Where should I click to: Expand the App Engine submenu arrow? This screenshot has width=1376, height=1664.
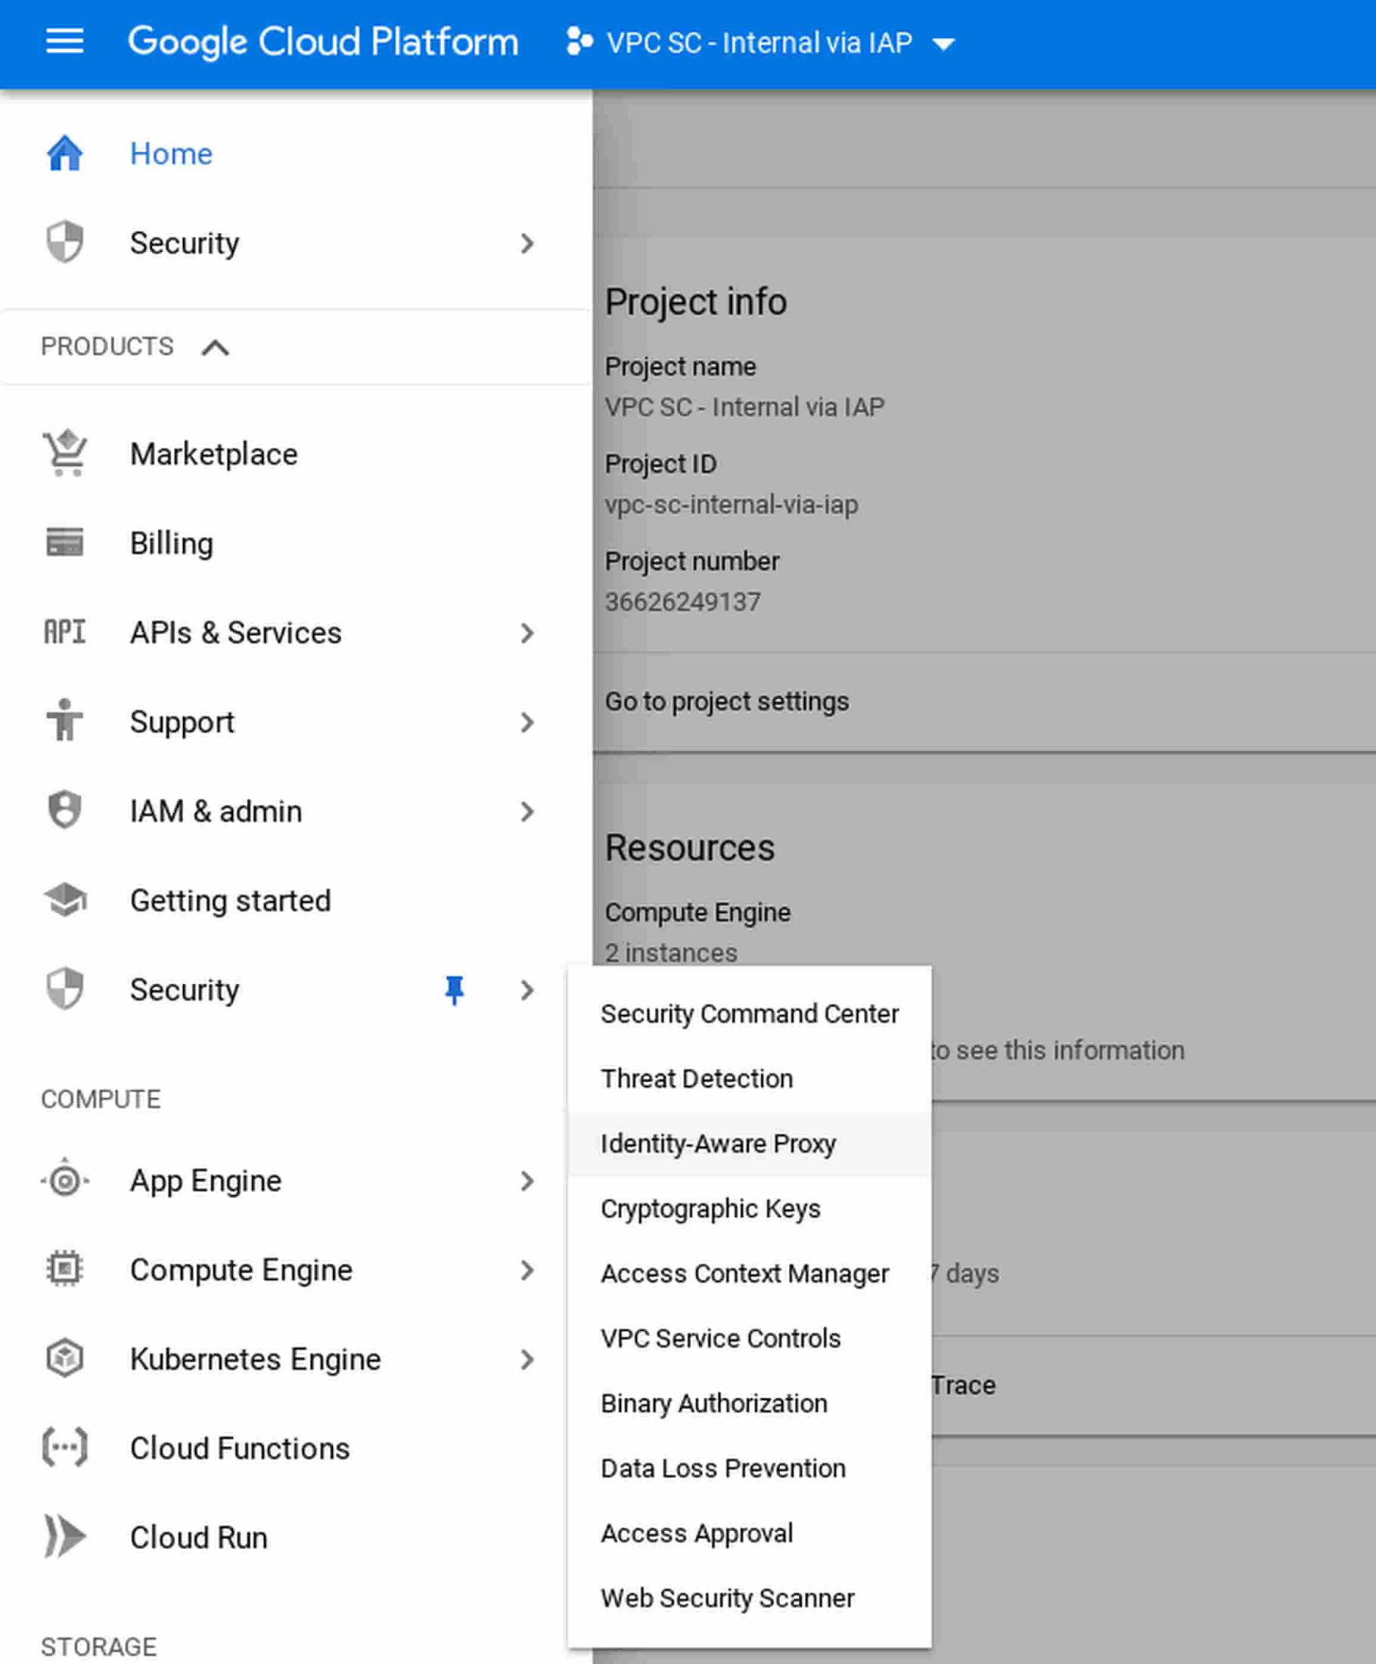coord(527,1181)
